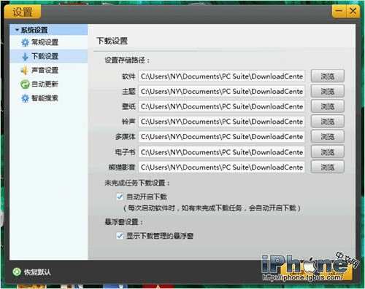Image resolution: width=365 pixels, height=289 pixels.
Task: Click the gear icon beside 智能搜索
Action: click(x=25, y=98)
